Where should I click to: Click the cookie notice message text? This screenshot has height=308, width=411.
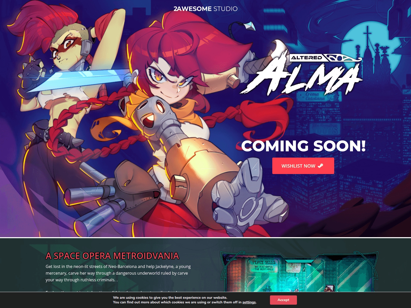(184, 300)
